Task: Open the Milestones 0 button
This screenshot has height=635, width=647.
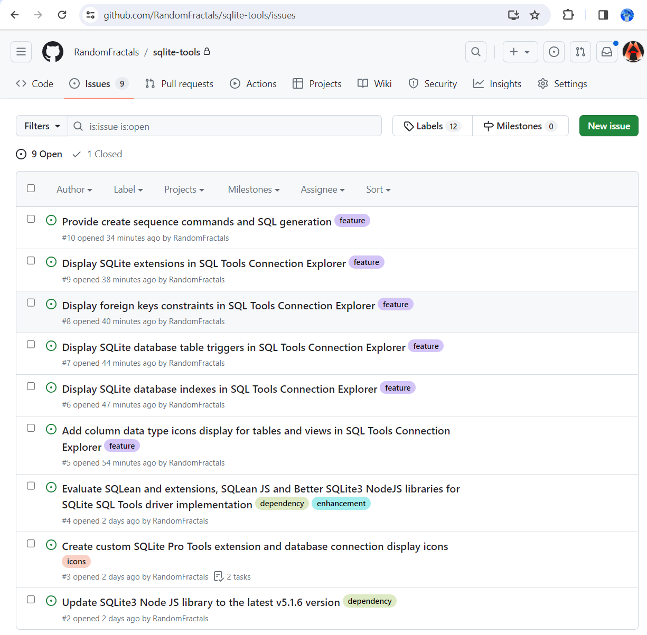Action: (520, 126)
